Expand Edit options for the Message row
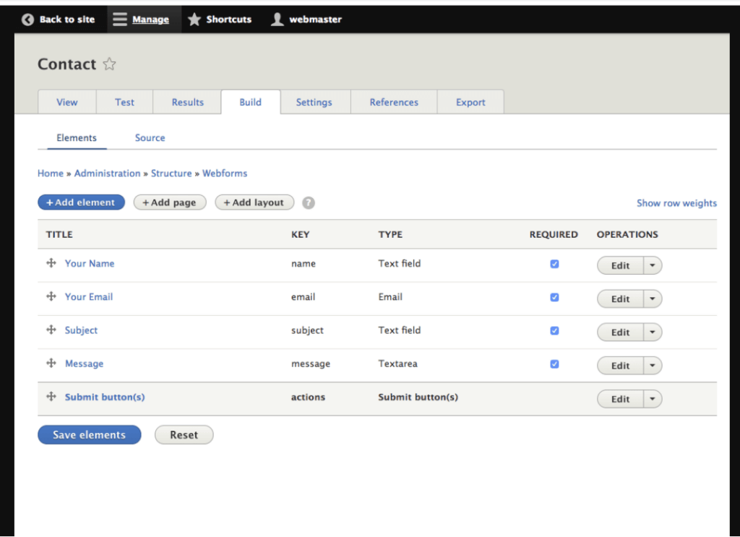The width and height of the screenshot is (740, 537). [651, 365]
